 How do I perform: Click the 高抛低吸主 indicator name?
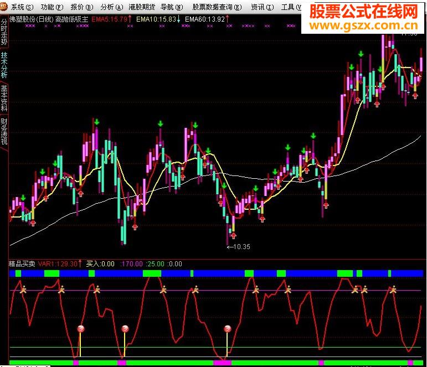tap(72, 19)
